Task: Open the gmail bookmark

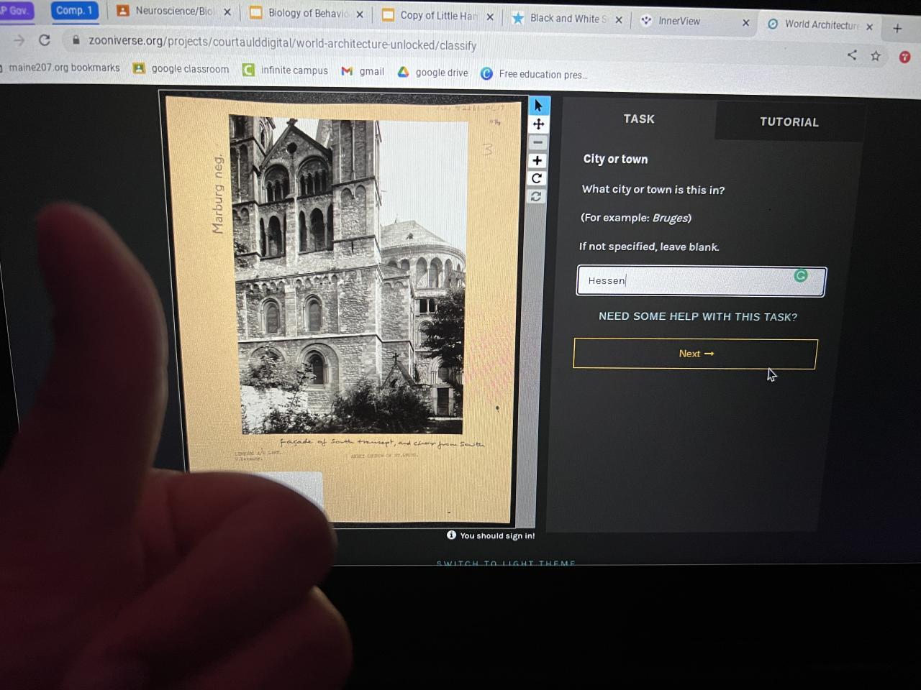Action: tap(363, 72)
